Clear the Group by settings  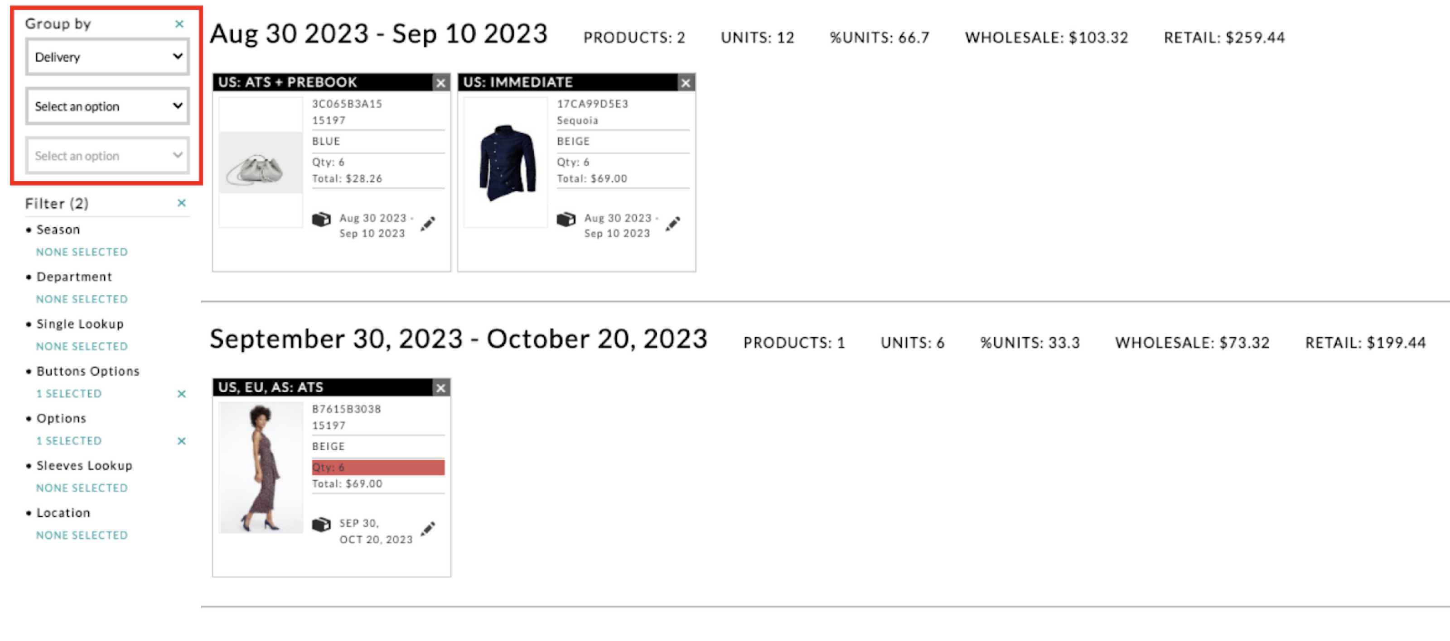[179, 24]
